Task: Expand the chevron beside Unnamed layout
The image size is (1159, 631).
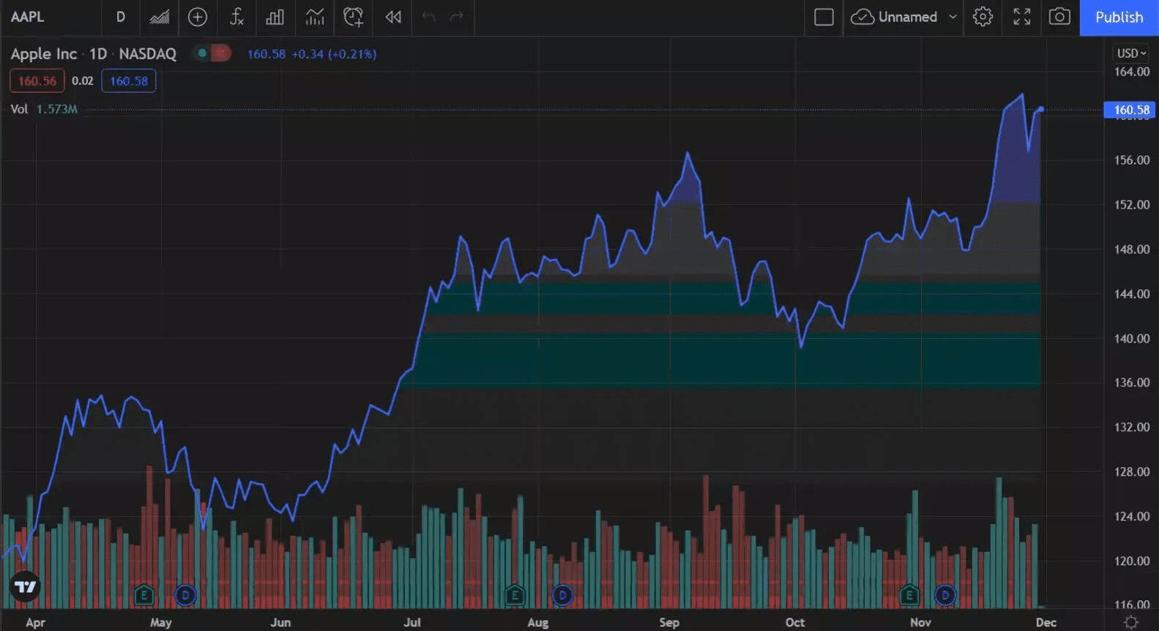Action: [x=953, y=17]
